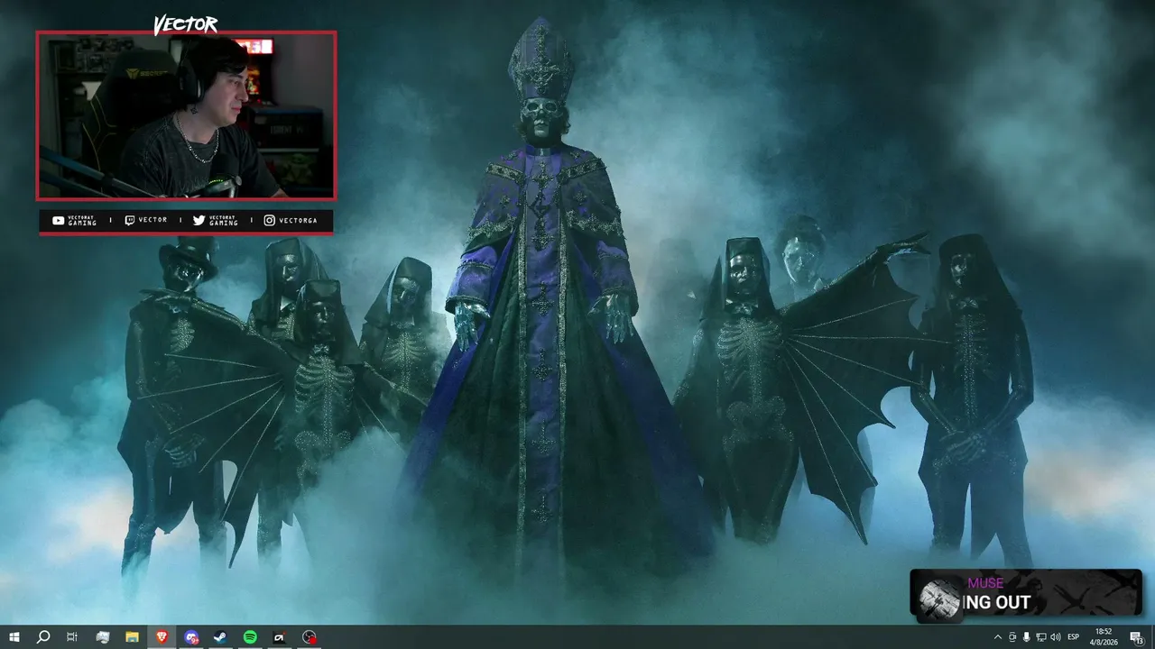Open OBS Studio from the taskbar

310,637
